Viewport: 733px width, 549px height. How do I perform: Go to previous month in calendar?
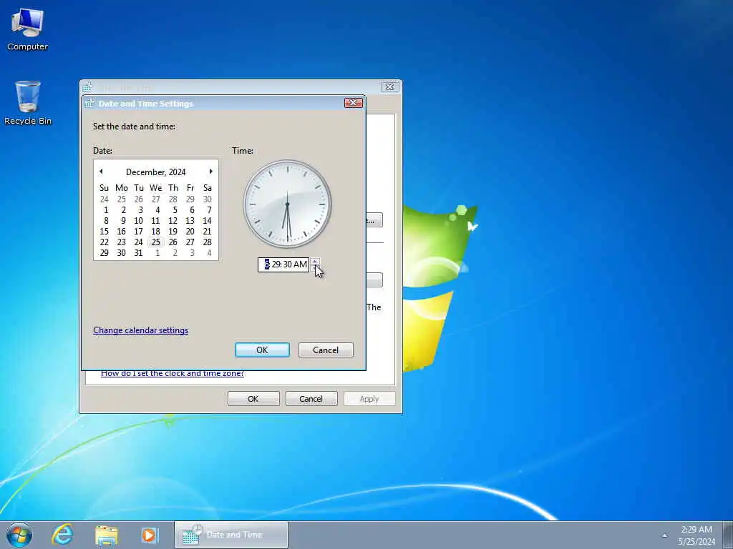[101, 172]
